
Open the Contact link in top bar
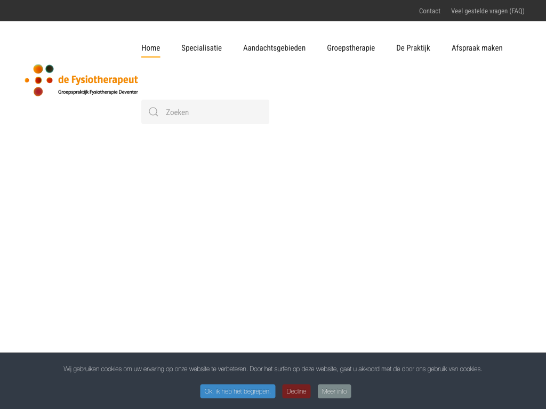click(x=429, y=11)
